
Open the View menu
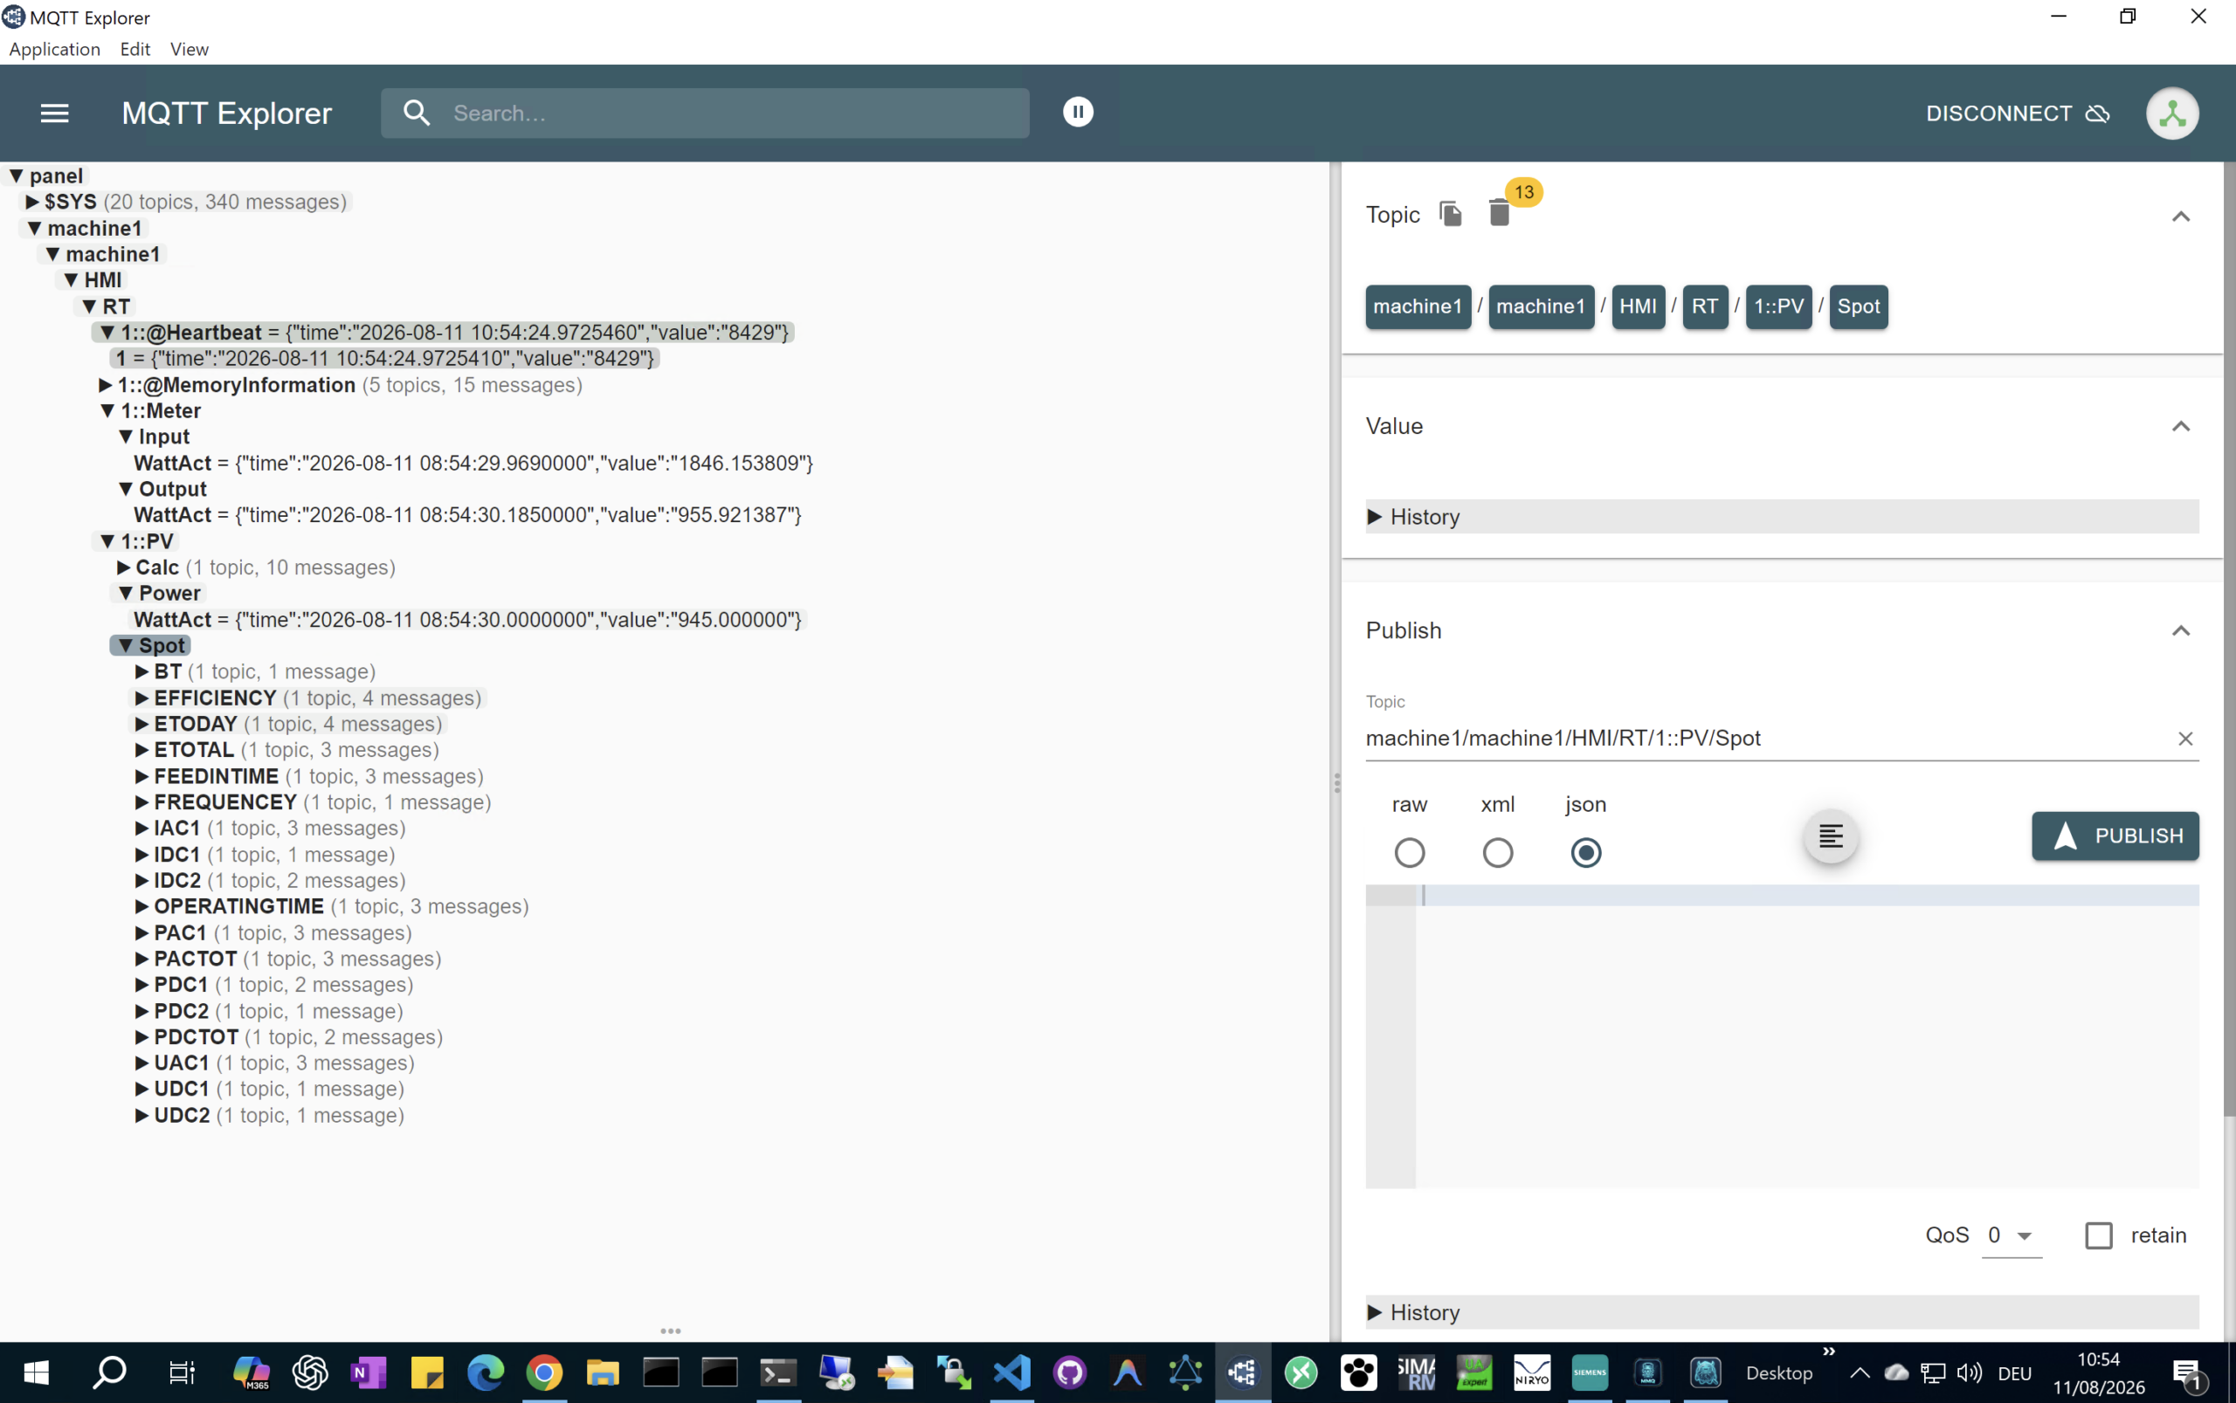coord(190,49)
